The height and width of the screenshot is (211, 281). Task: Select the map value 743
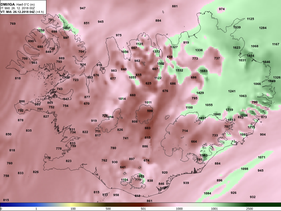[60, 89]
